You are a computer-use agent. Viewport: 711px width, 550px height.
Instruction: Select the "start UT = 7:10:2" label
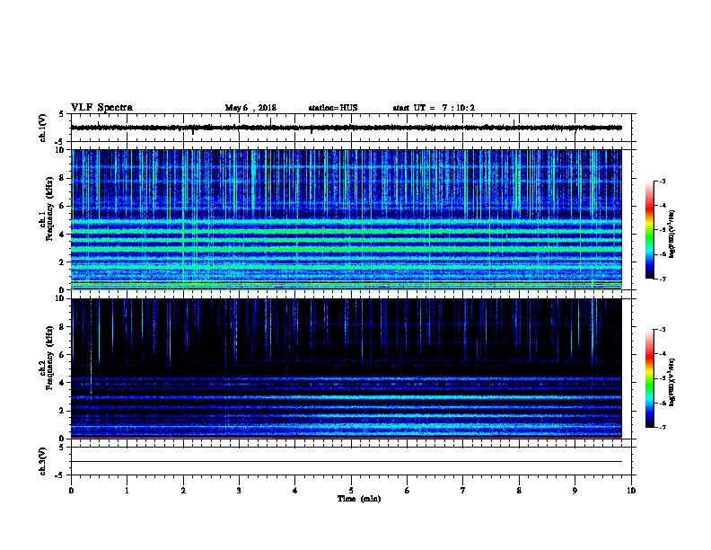tap(434, 108)
